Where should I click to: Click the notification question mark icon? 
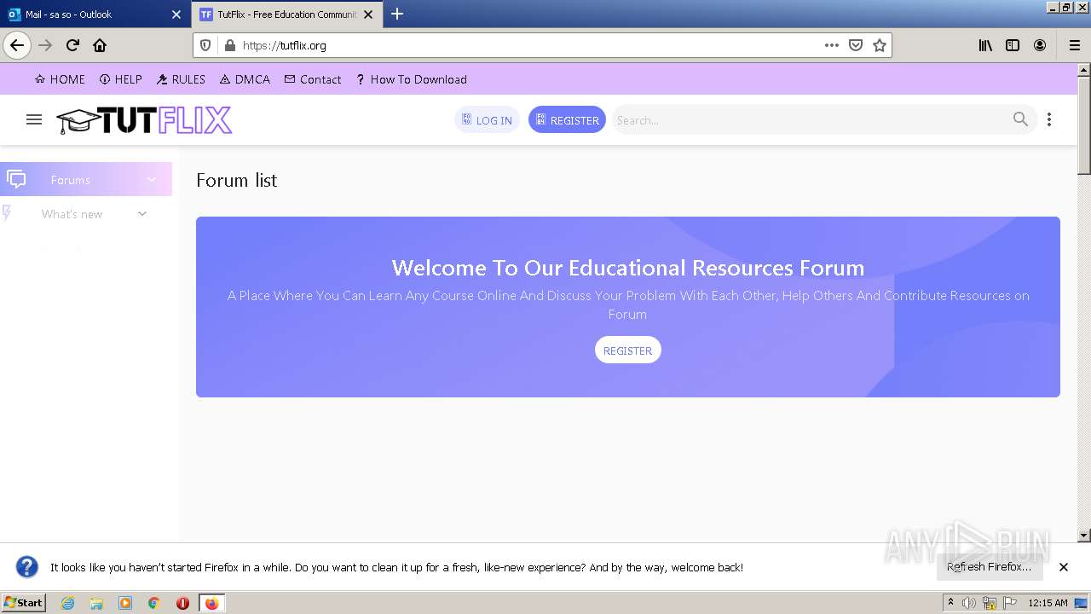click(x=27, y=567)
